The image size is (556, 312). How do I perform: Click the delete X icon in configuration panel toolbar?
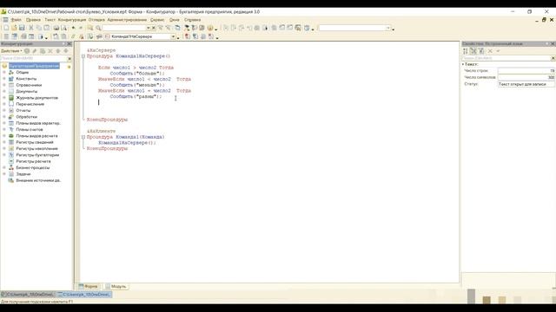tap(50, 51)
